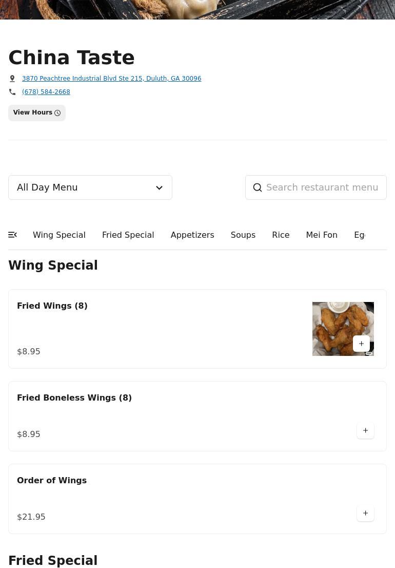Click the location pin icon
The image size is (395, 568).
point(12,79)
